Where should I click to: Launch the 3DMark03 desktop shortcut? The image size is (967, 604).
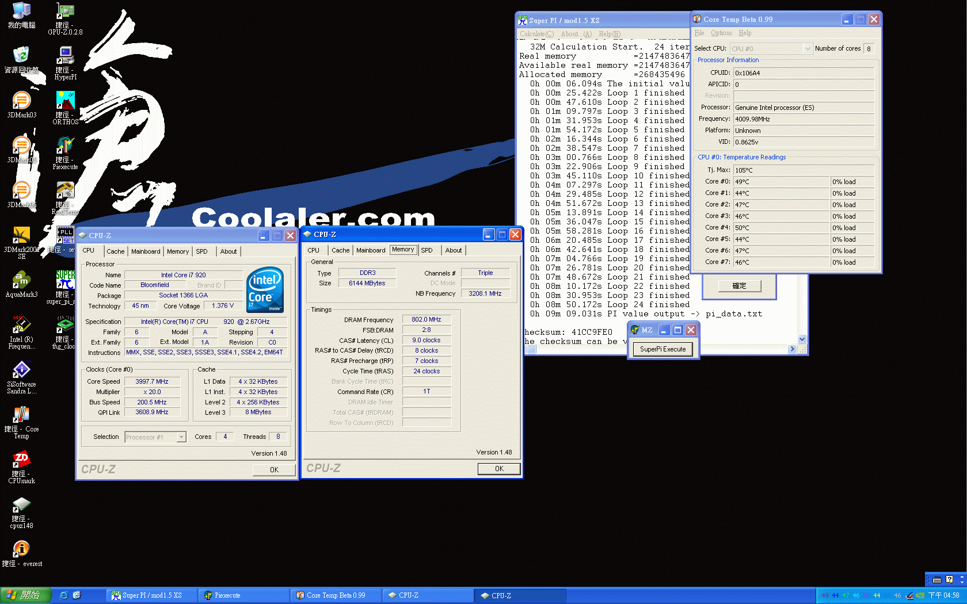[21, 105]
